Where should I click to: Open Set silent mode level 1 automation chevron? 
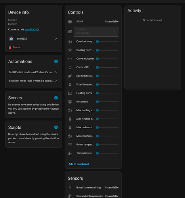(x=56, y=81)
